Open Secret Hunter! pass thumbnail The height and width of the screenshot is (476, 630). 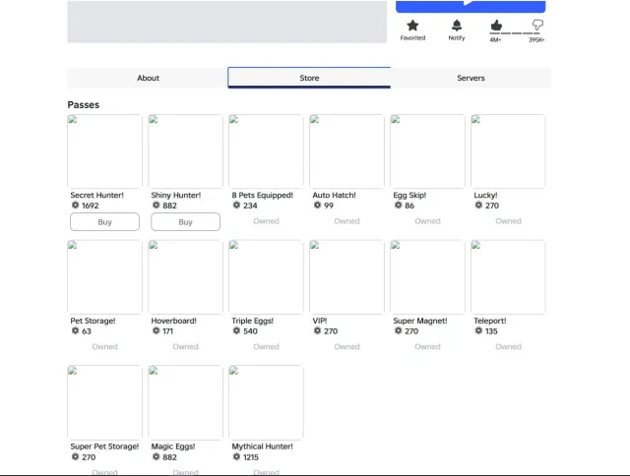tap(105, 151)
